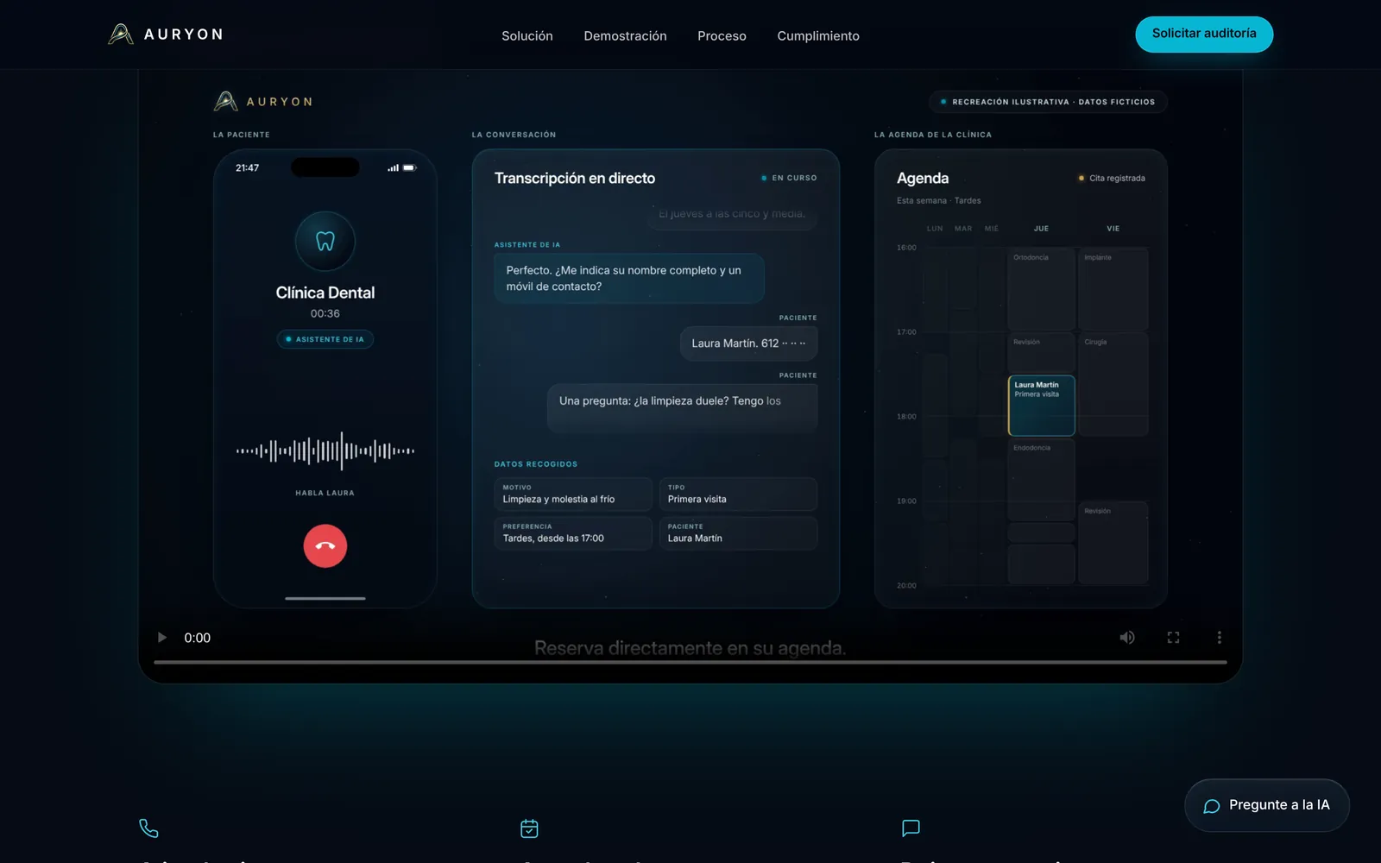Navigate to Cumplimiento

tap(818, 35)
